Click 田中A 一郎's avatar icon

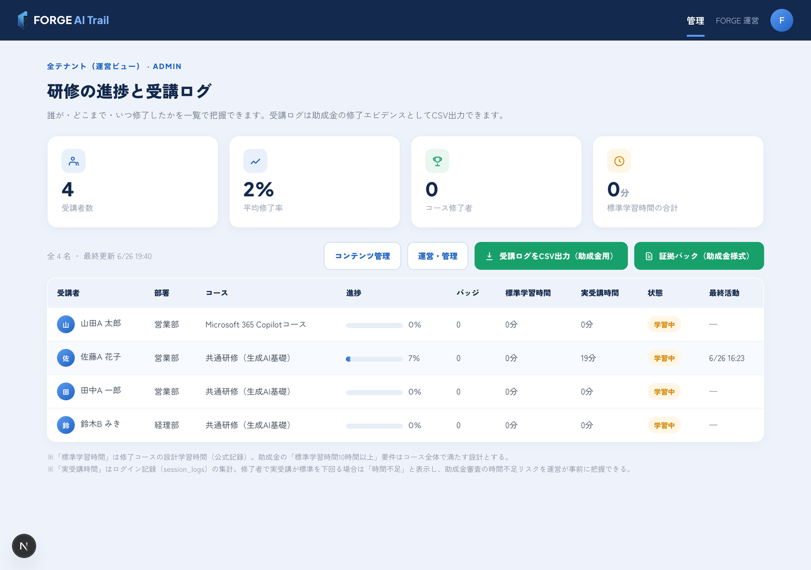(x=66, y=391)
